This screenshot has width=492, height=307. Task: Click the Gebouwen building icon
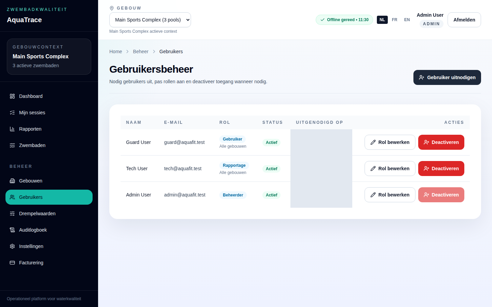point(12,181)
